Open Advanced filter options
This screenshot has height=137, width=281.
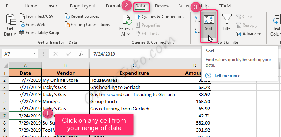pyautogui.click(x=249, y=33)
